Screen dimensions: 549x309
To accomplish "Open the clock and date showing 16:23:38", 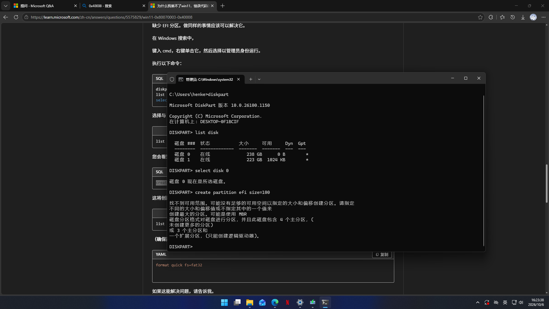I will tap(536, 302).
